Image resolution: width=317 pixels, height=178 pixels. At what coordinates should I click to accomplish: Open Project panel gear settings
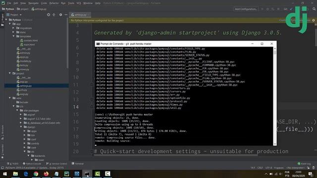(60, 15)
